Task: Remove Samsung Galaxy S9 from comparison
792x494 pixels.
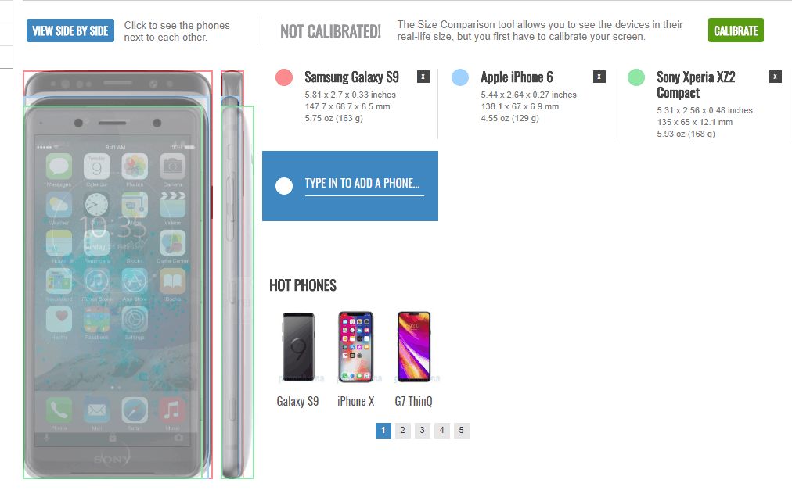Action: click(x=423, y=77)
